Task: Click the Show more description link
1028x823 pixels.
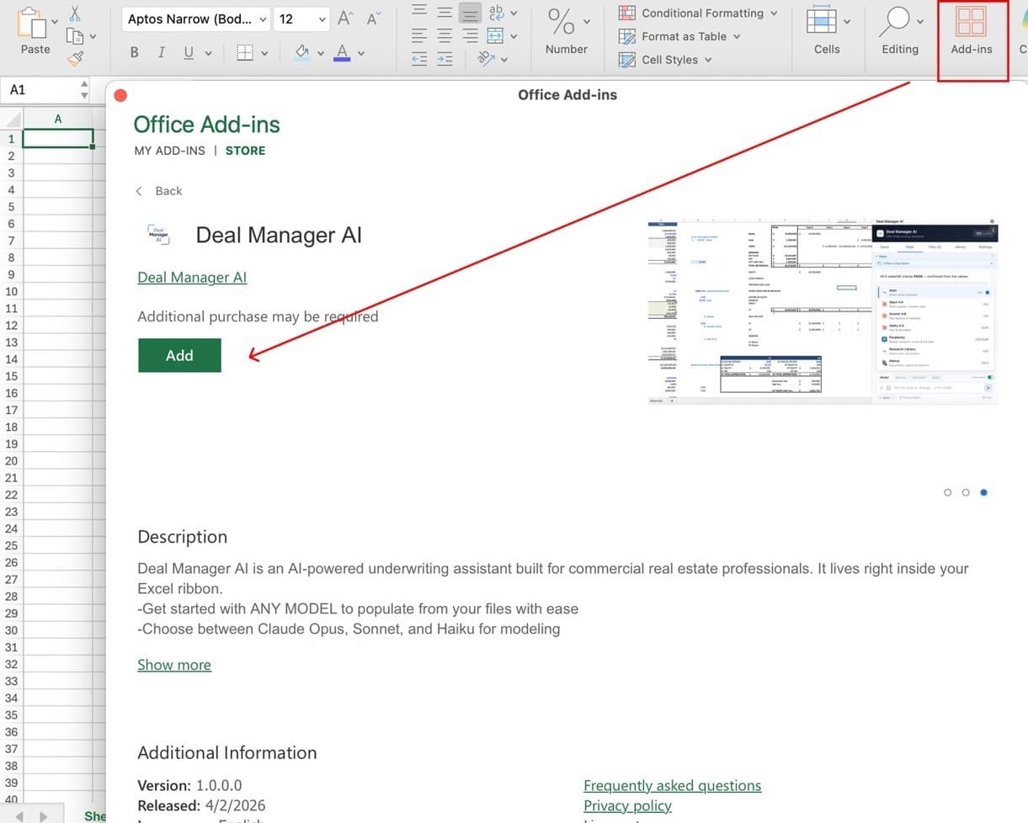Action: click(174, 665)
